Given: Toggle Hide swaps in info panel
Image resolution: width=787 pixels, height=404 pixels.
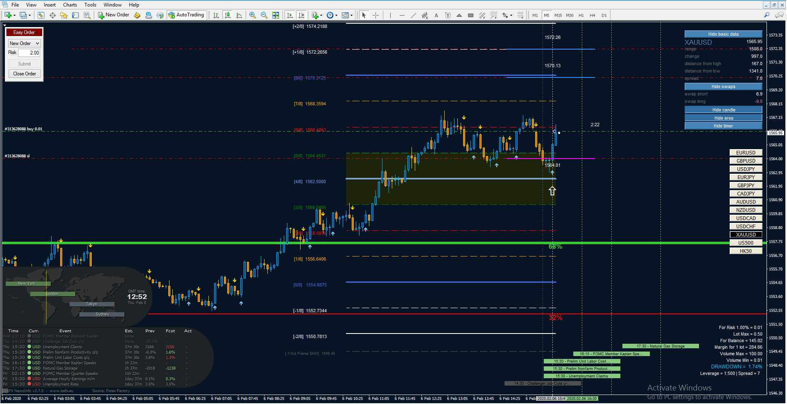Looking at the screenshot, I should pyautogui.click(x=723, y=86).
